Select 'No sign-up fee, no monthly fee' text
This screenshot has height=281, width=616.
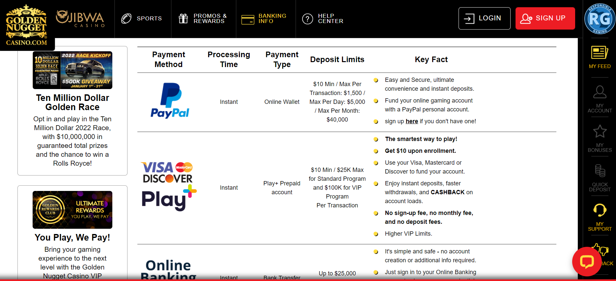click(429, 217)
